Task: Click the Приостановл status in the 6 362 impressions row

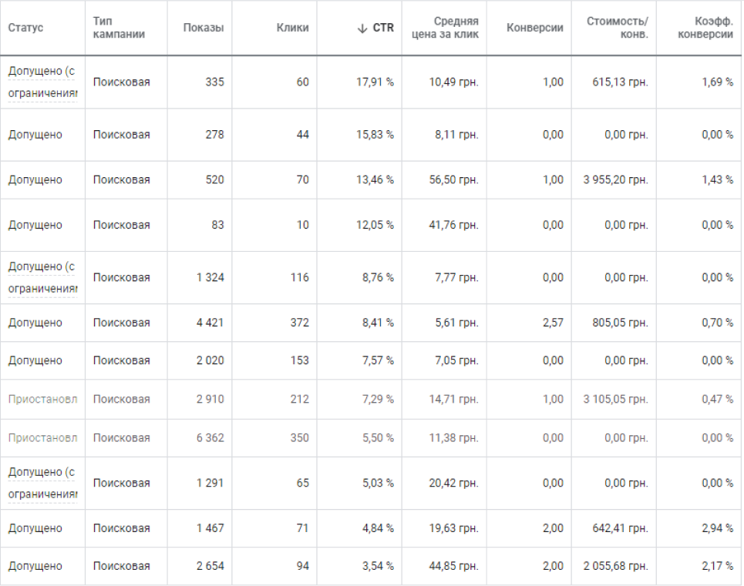Action: tap(42, 437)
